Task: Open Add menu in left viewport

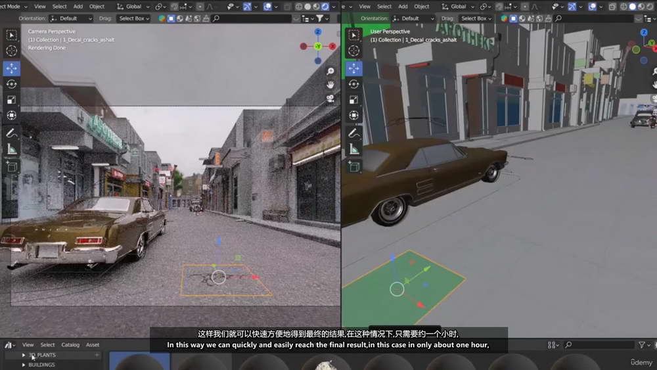Action: tap(78, 7)
